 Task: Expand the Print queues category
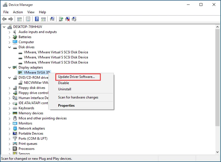coord(9,144)
